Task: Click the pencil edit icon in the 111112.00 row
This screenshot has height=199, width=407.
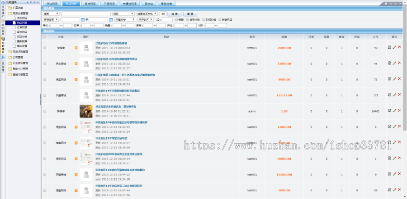Action: point(394,95)
